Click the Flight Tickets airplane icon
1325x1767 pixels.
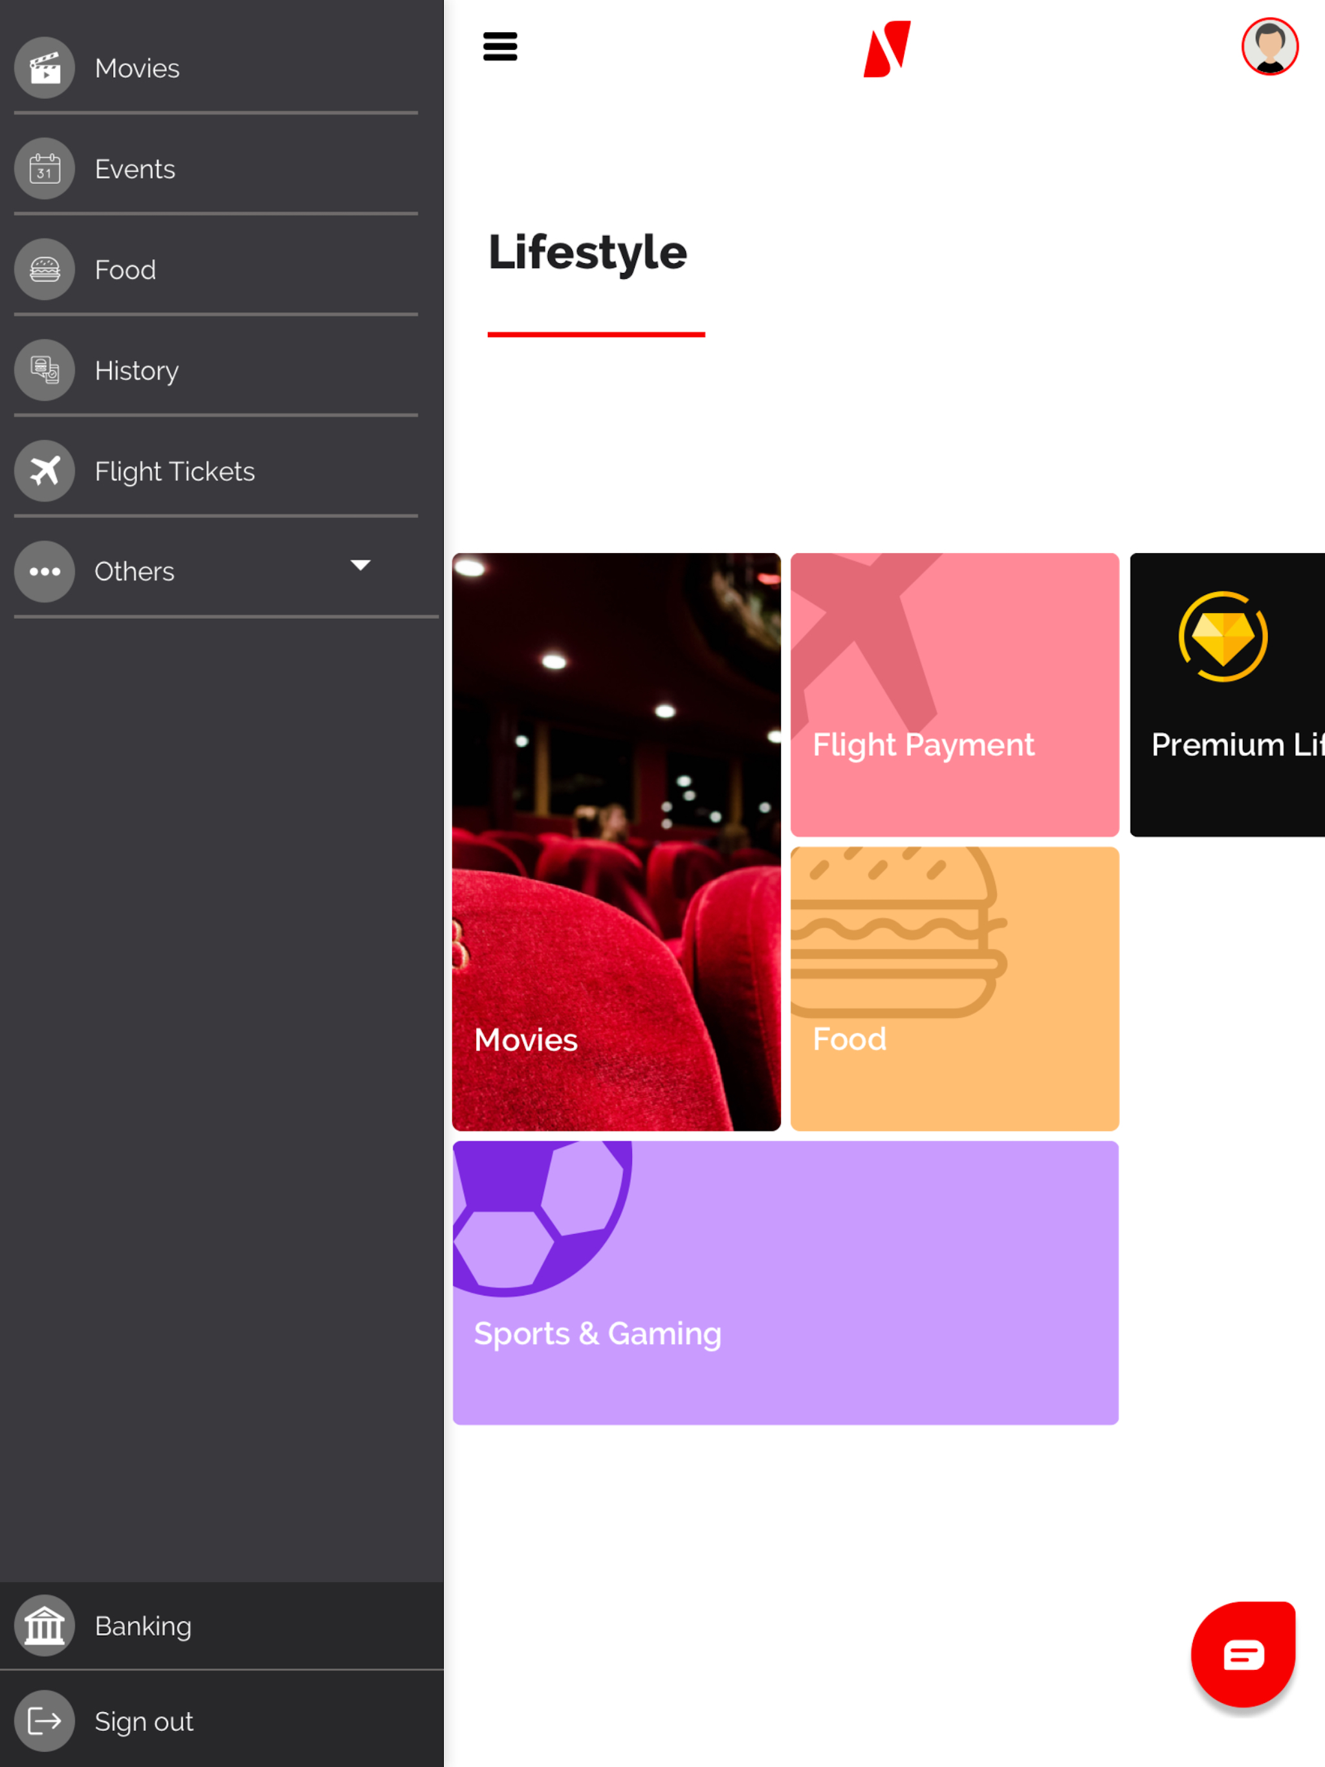pyautogui.click(x=45, y=470)
